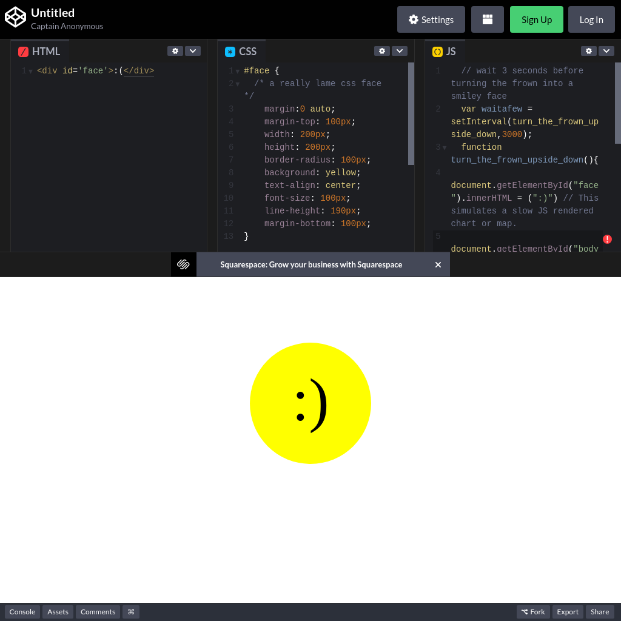621x621 pixels.
Task: Open the Comments panel
Action: point(98,612)
